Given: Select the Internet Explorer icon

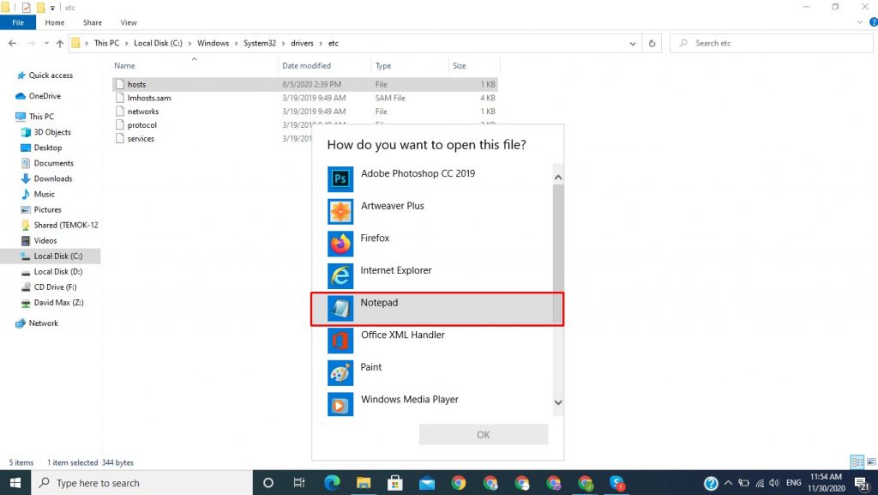Looking at the screenshot, I should click(340, 275).
